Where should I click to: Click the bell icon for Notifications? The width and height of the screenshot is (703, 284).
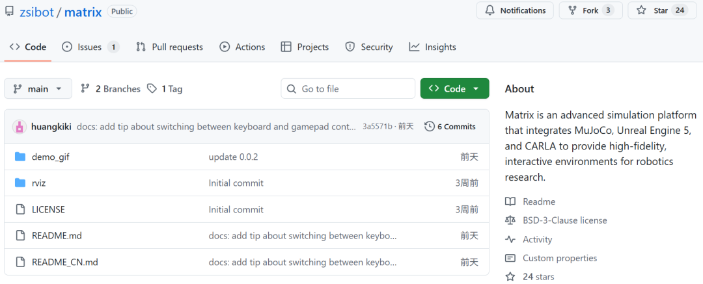coord(489,10)
